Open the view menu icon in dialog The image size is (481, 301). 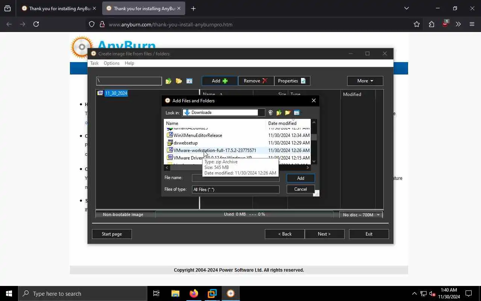pyautogui.click(x=297, y=112)
